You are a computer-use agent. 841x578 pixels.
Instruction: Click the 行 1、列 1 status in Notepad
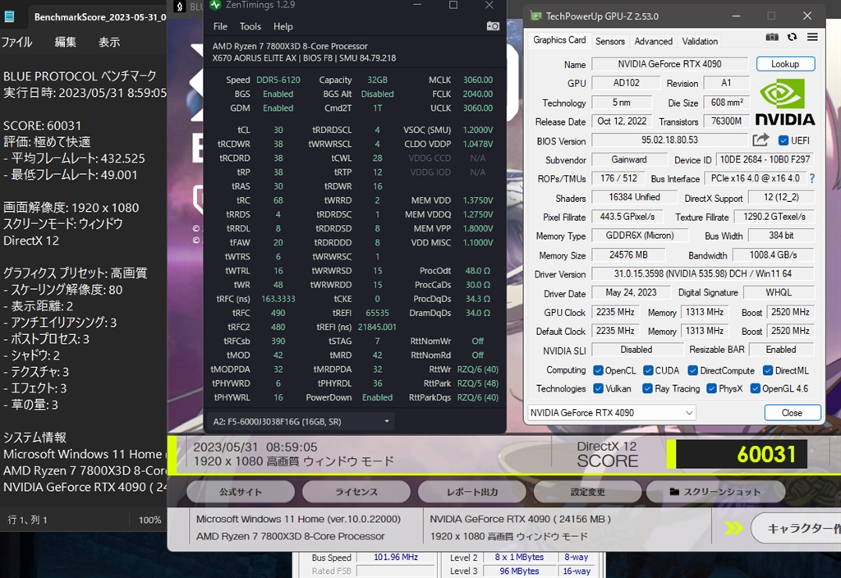(x=27, y=520)
